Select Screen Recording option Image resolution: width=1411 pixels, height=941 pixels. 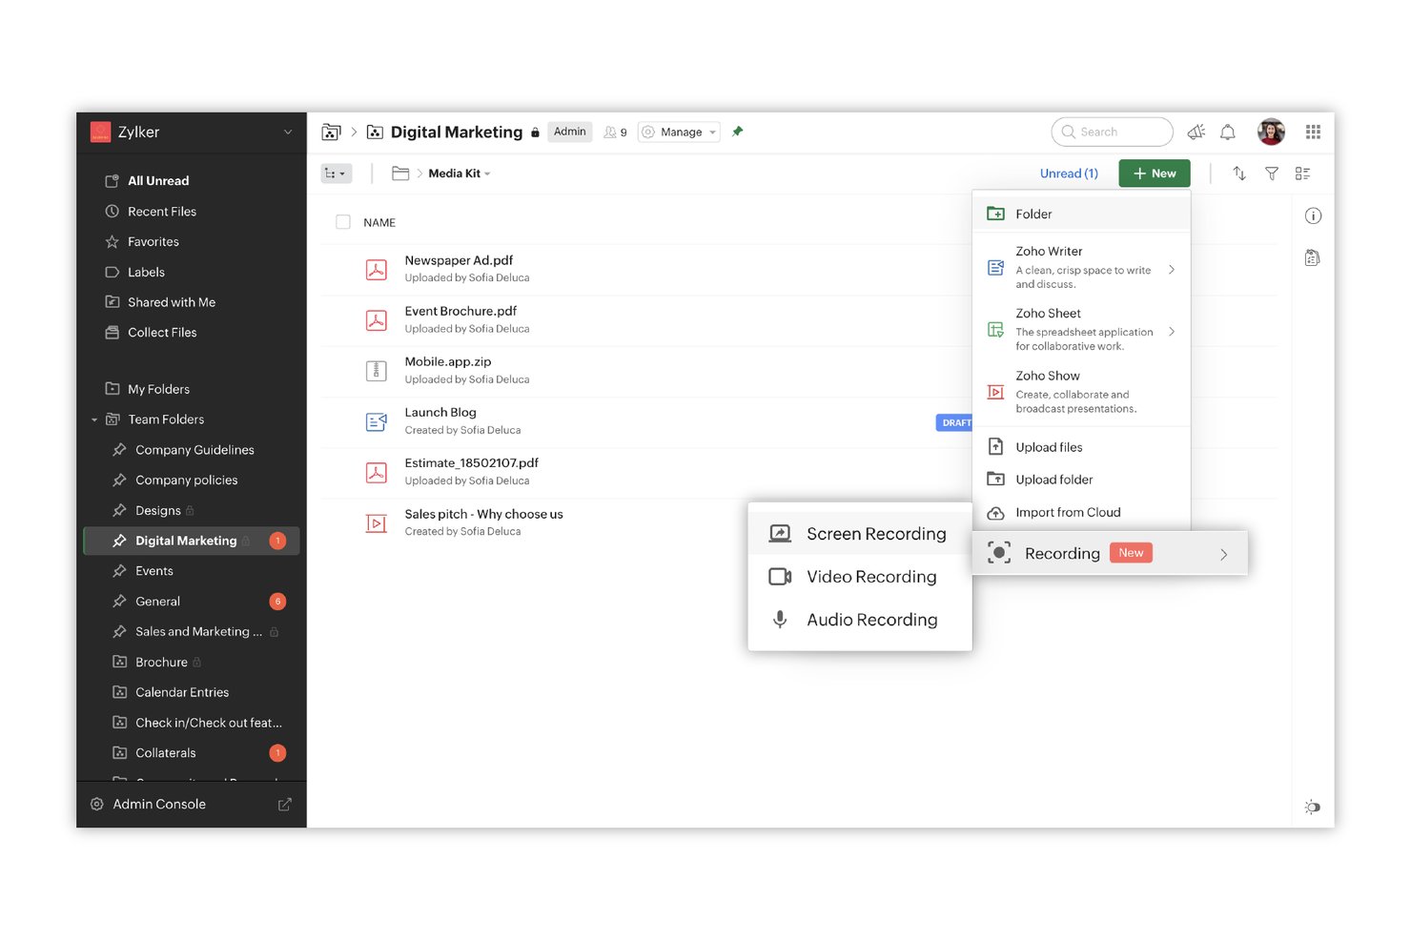click(860, 534)
